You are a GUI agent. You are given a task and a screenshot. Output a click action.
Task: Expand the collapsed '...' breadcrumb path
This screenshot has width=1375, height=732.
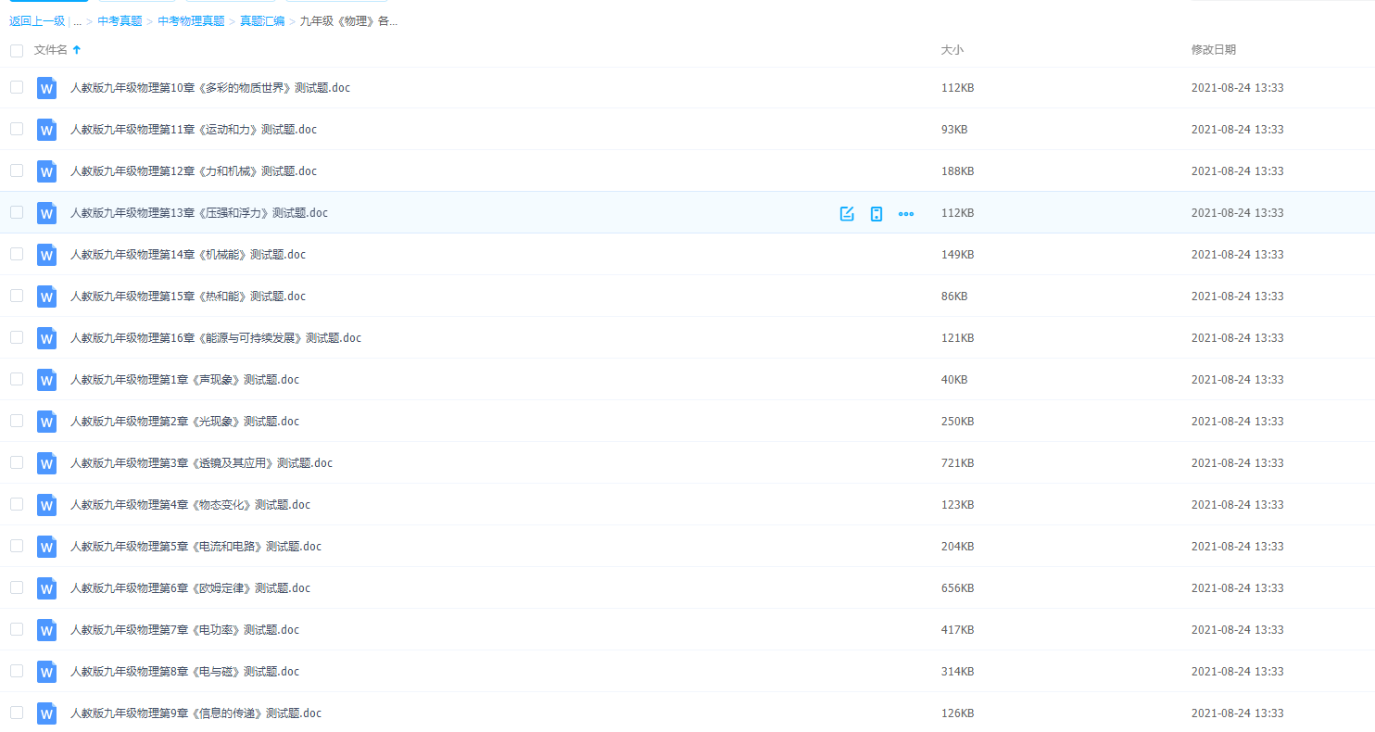(77, 21)
